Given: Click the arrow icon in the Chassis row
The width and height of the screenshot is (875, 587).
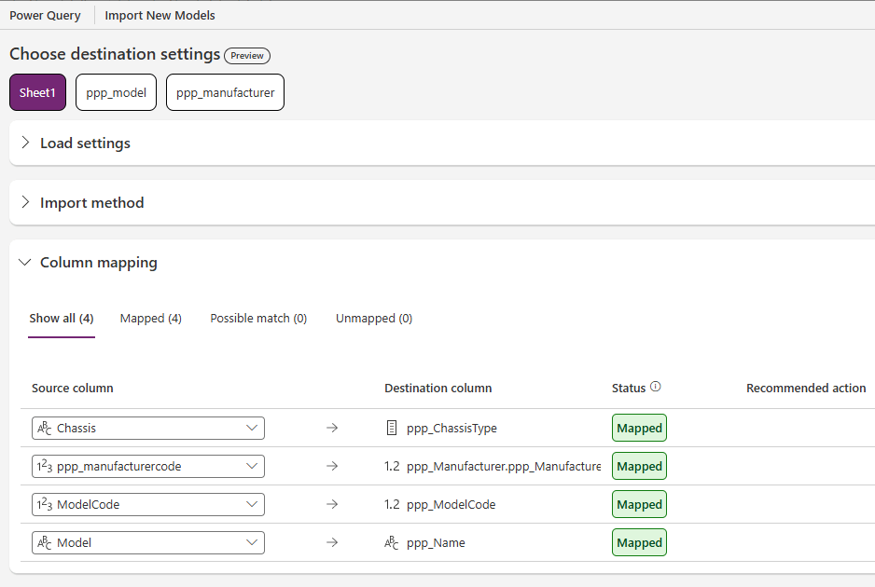Looking at the screenshot, I should click(x=332, y=429).
